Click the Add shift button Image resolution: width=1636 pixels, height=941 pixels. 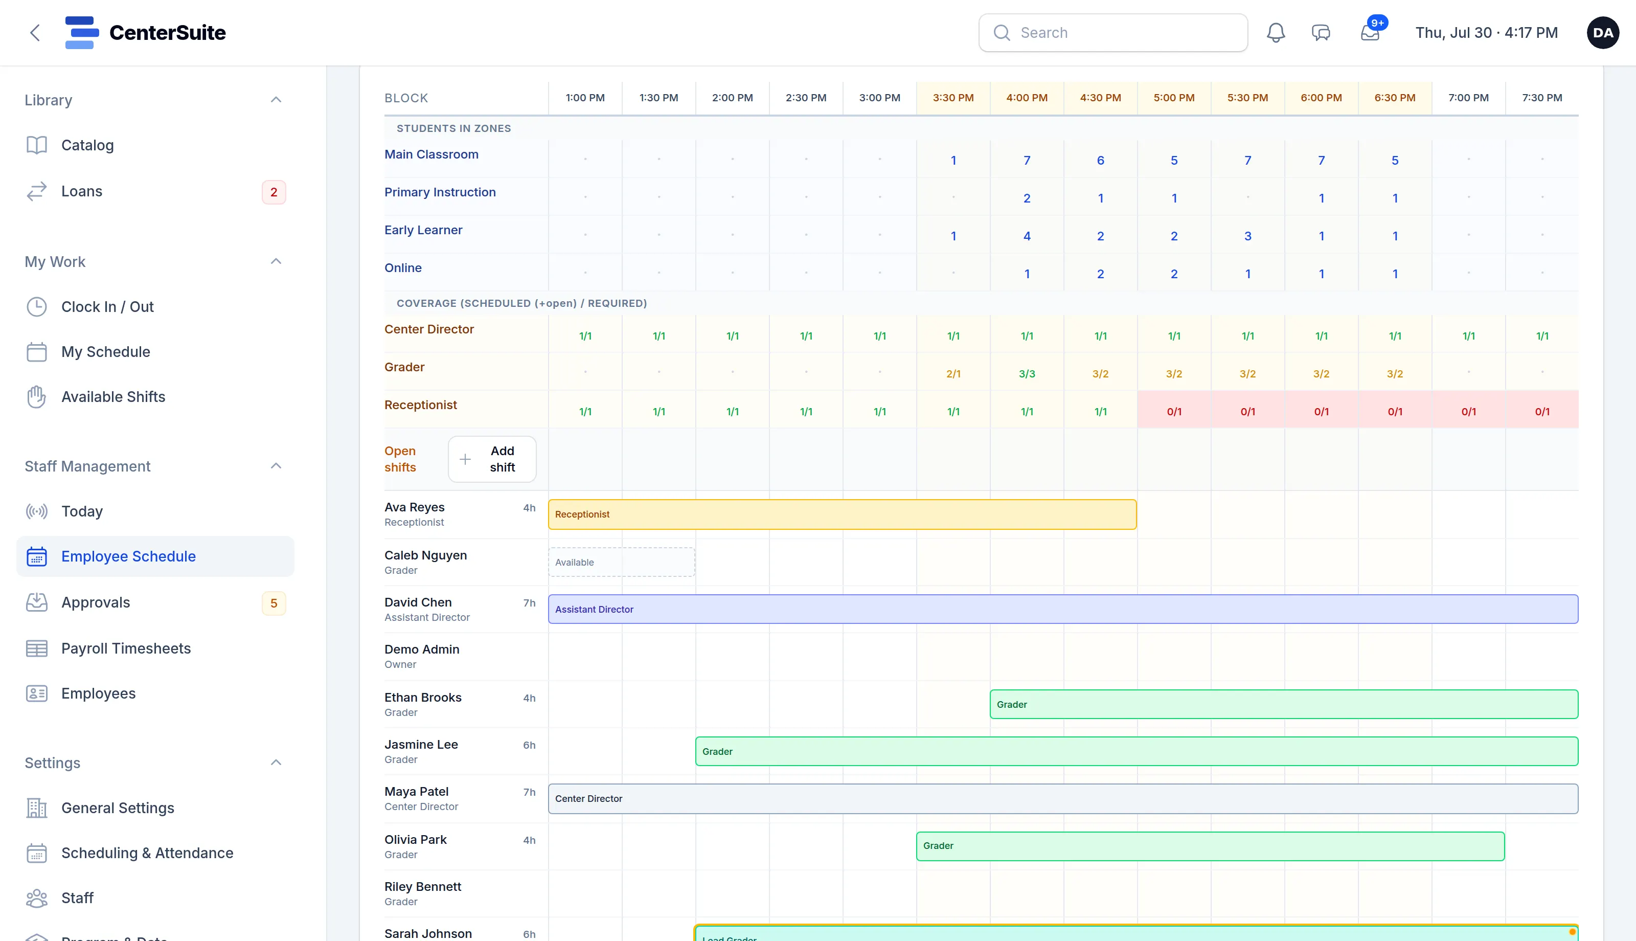pyautogui.click(x=492, y=460)
